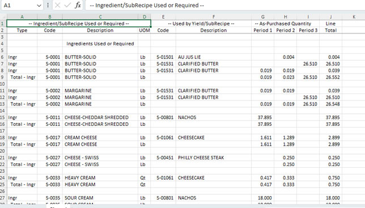Click the 'Period 3' header cell
The width and height of the screenshot is (365, 208).
pos(308,30)
